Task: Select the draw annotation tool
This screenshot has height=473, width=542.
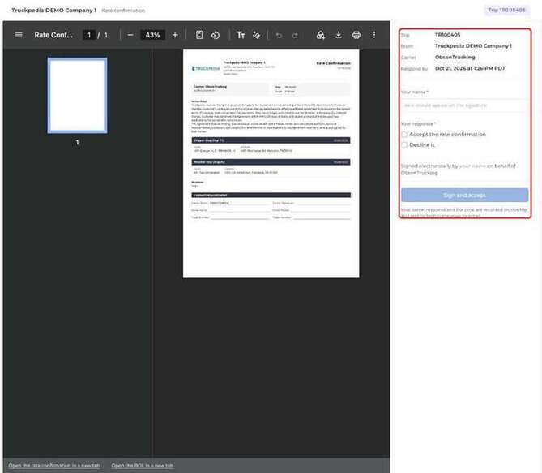Action: [256, 35]
